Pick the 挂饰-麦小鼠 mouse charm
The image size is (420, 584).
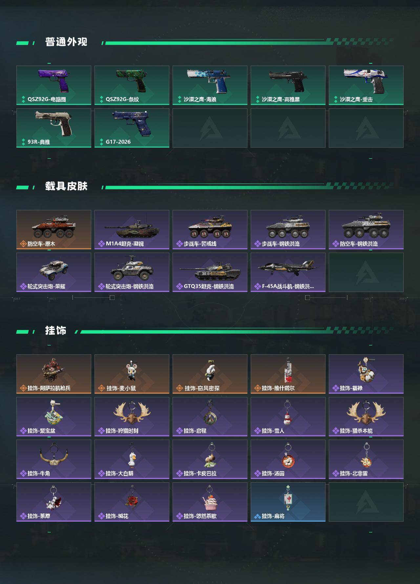132,374
